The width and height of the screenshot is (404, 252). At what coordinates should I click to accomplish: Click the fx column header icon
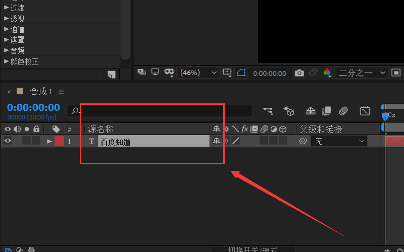(x=244, y=129)
